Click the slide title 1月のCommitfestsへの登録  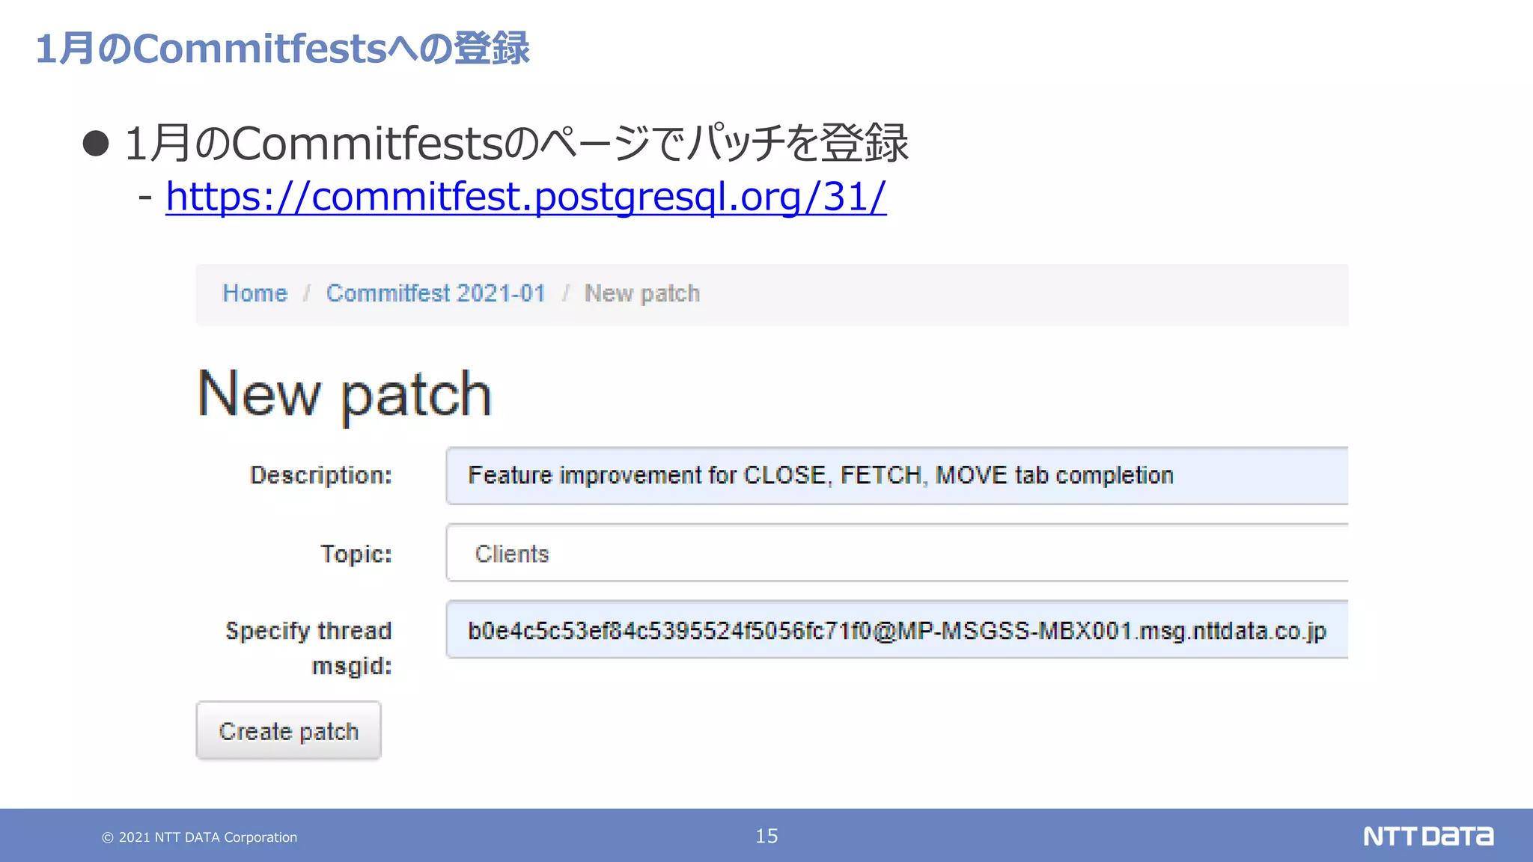point(282,49)
